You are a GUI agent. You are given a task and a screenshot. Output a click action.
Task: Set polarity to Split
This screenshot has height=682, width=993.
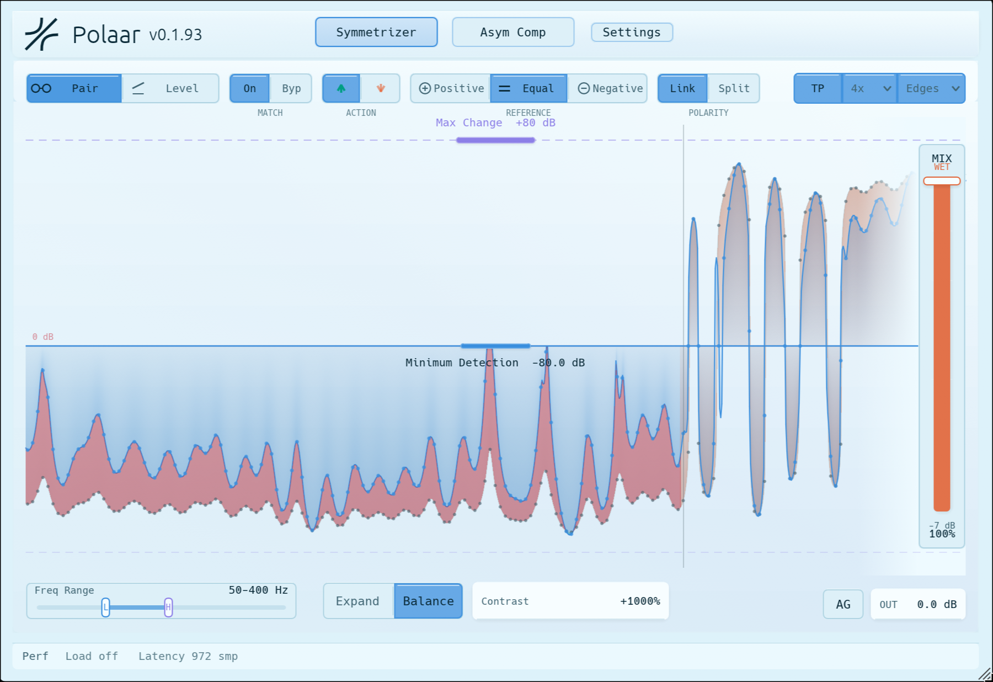[734, 88]
